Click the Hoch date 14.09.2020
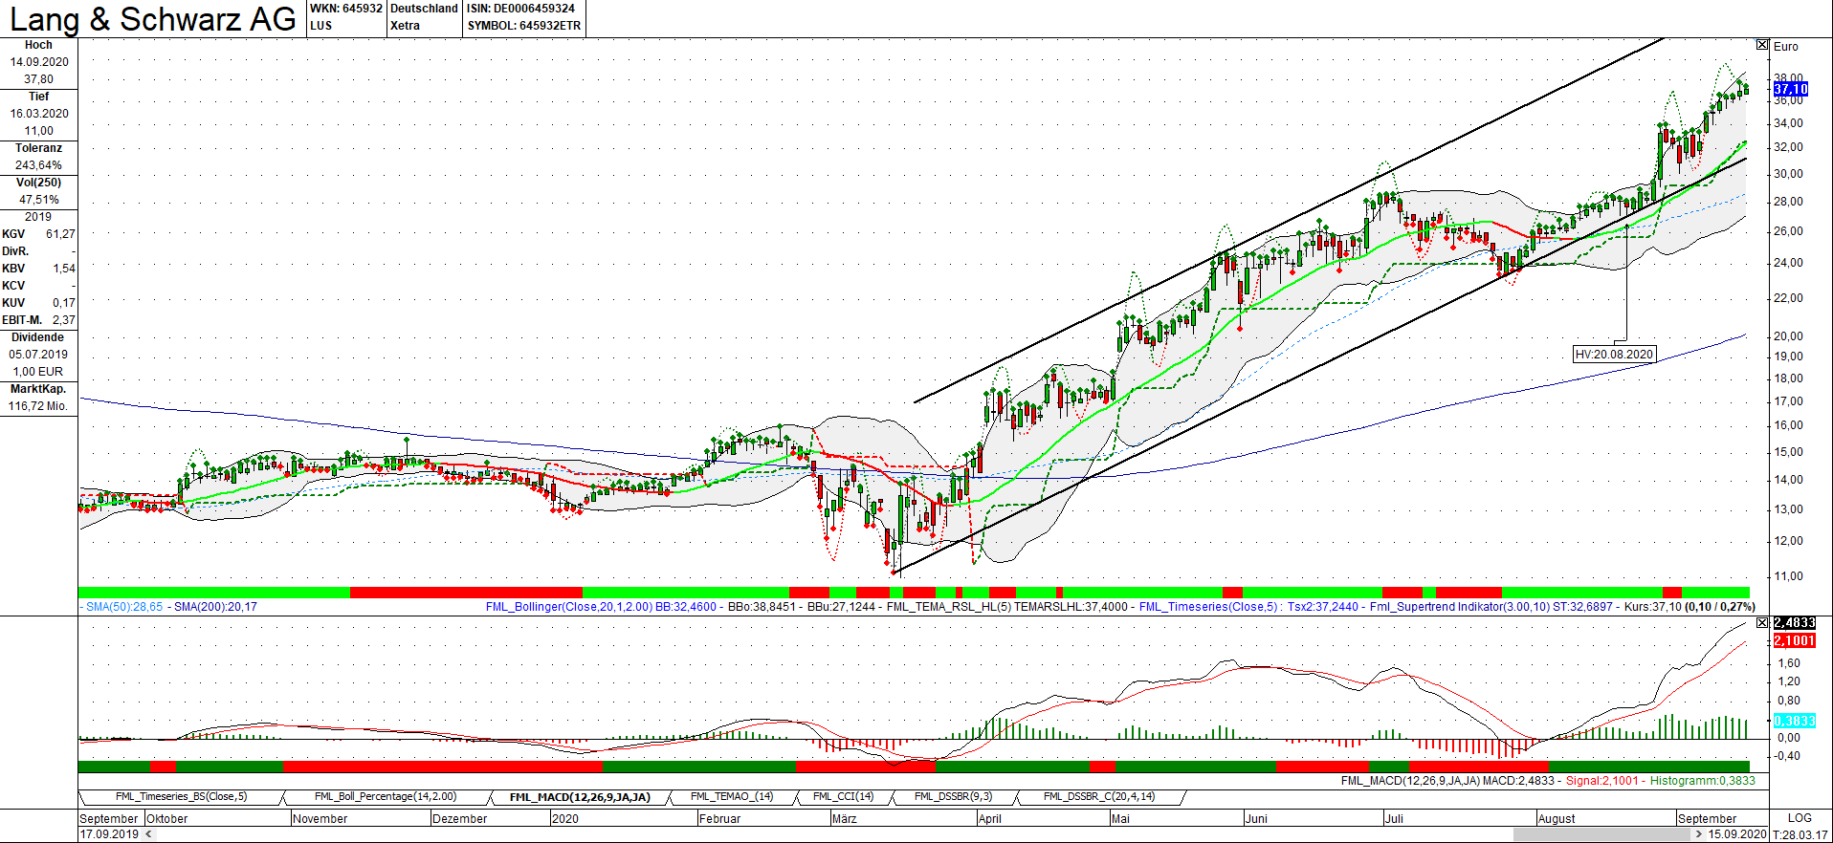 click(39, 62)
